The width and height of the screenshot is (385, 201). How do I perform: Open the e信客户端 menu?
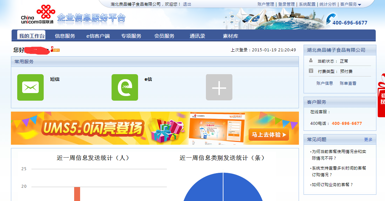[98, 36]
